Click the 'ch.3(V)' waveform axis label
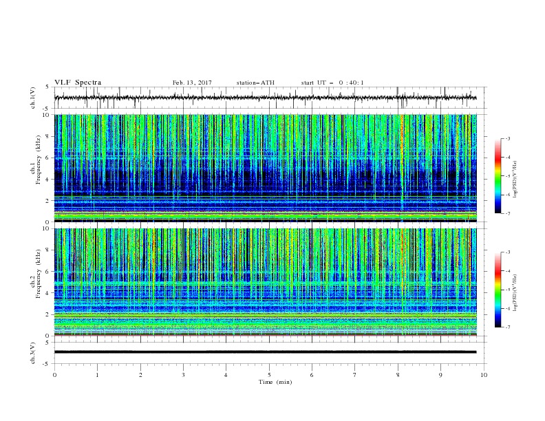Image resolution: width=545 pixels, height=421 pixels. pyautogui.click(x=33, y=353)
